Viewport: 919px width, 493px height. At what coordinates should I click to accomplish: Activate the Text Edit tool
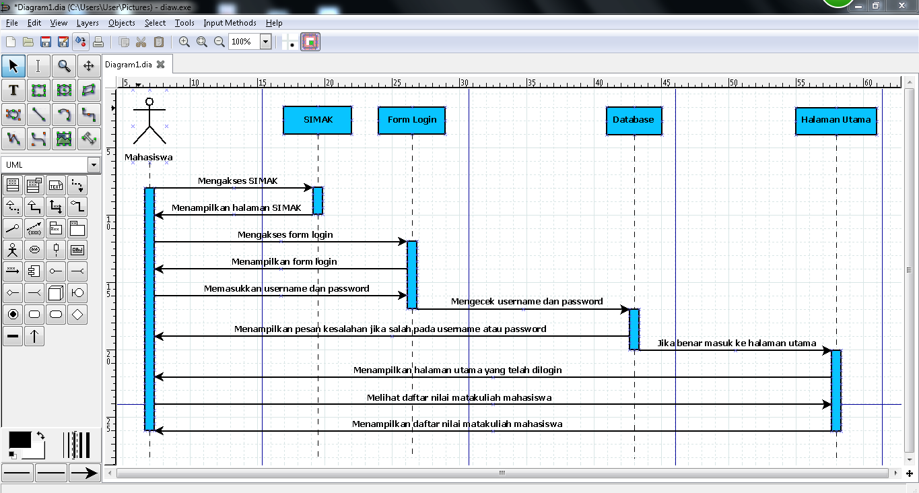click(38, 65)
